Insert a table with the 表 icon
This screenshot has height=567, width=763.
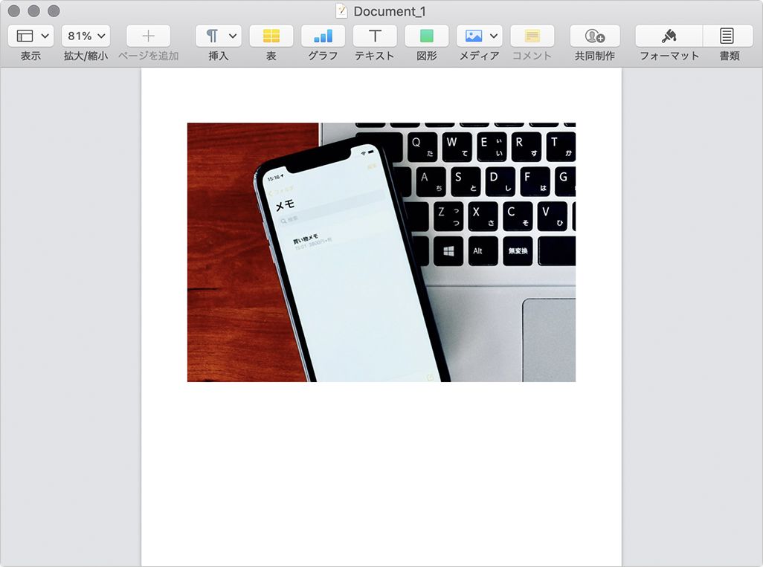pyautogui.click(x=271, y=36)
